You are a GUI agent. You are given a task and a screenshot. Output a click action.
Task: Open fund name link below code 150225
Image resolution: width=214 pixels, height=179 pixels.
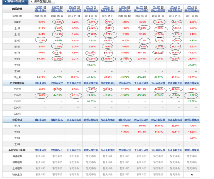pos(40,10)
